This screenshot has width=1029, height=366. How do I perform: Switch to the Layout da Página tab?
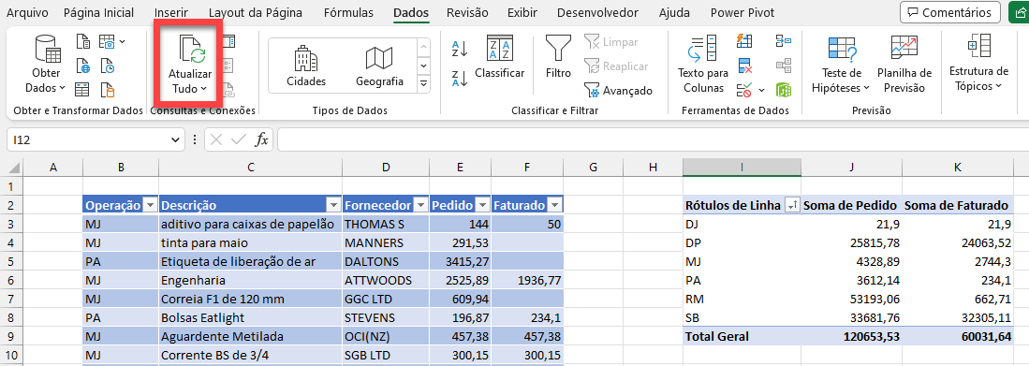[256, 12]
